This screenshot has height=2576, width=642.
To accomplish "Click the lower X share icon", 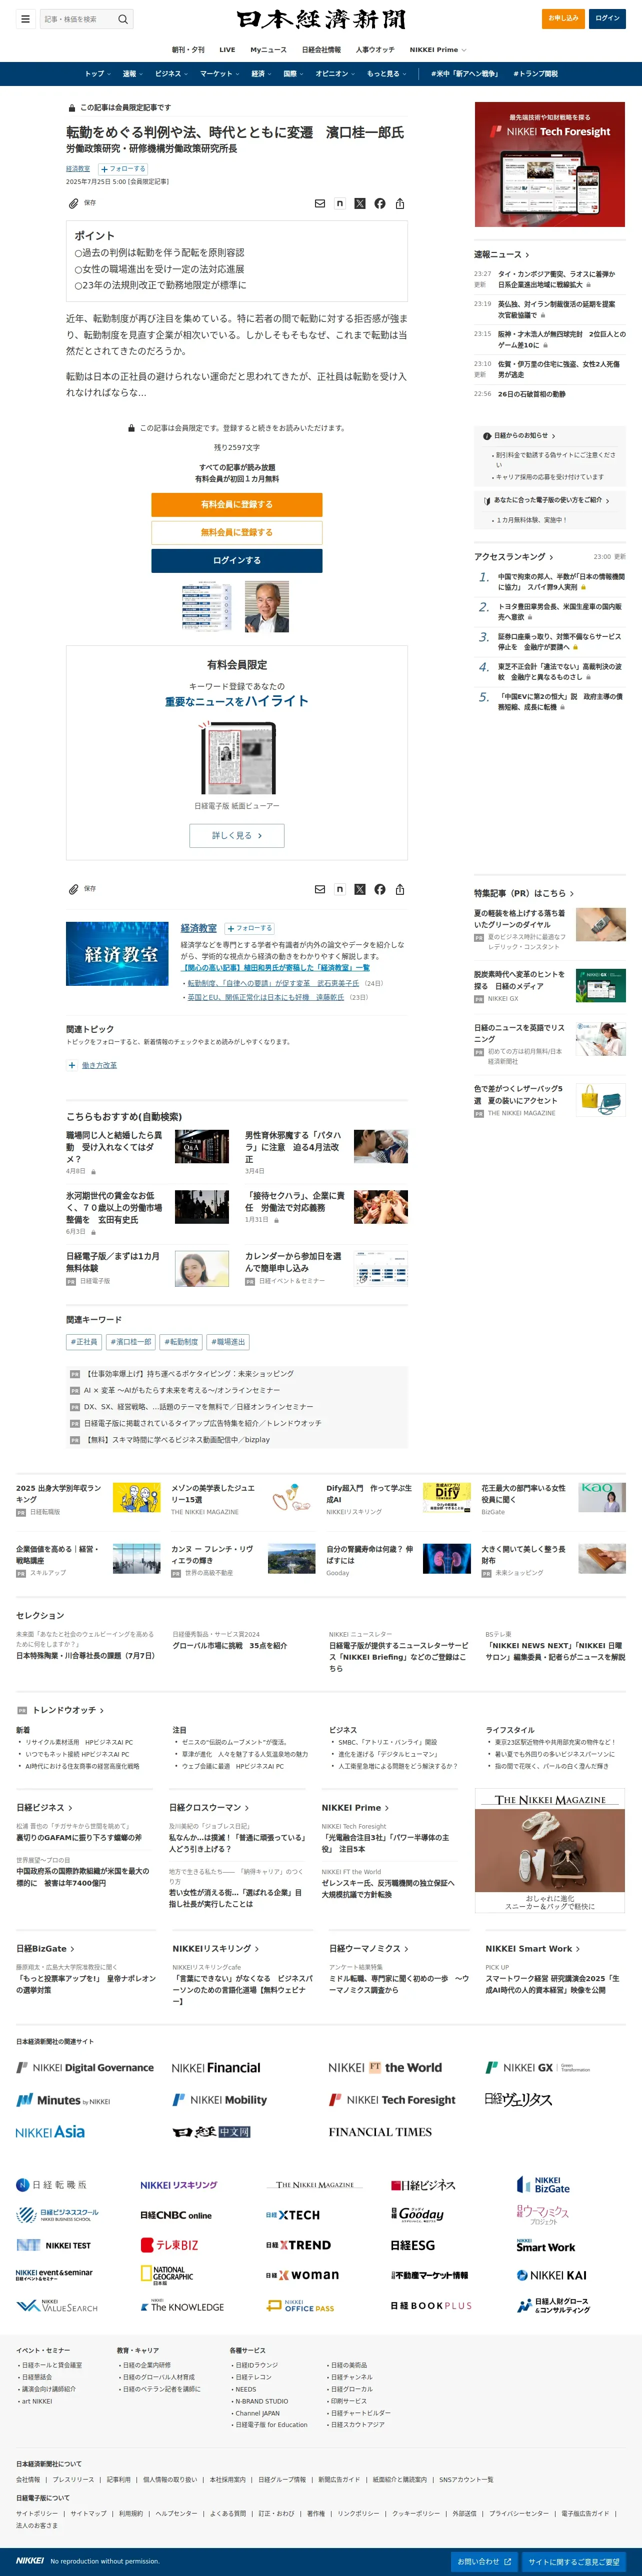I will (360, 889).
